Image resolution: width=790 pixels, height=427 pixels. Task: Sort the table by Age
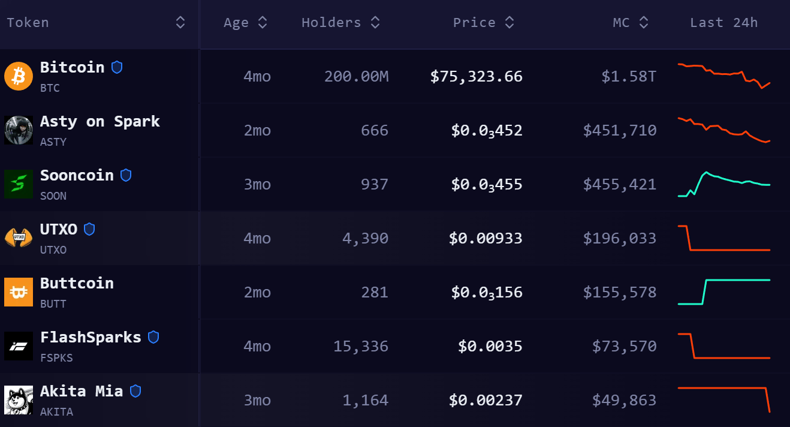(262, 23)
